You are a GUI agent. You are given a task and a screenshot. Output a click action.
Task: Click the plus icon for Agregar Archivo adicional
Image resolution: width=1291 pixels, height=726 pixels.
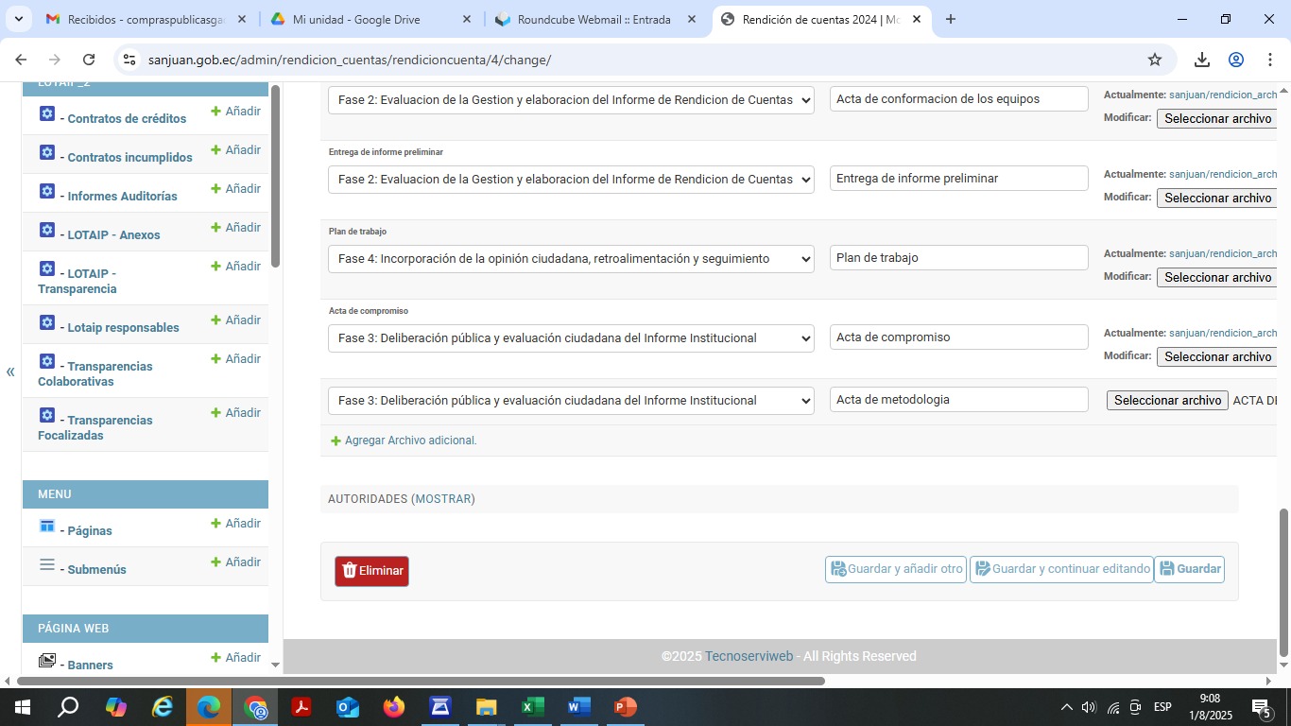click(x=336, y=441)
